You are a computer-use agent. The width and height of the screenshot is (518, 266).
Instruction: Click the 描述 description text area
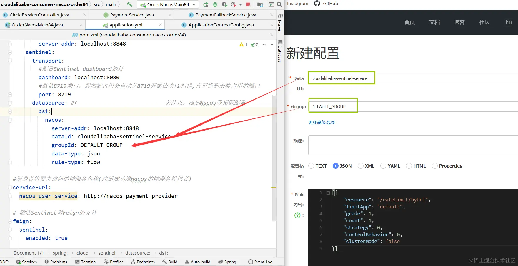[413, 145]
